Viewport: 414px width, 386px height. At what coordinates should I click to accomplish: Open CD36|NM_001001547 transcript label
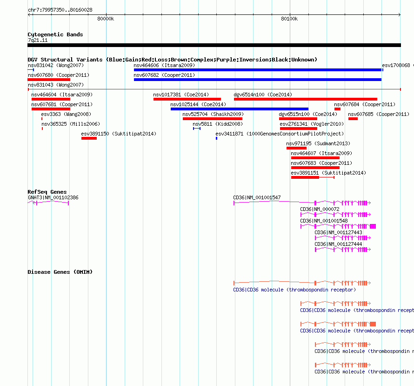pos(257,197)
